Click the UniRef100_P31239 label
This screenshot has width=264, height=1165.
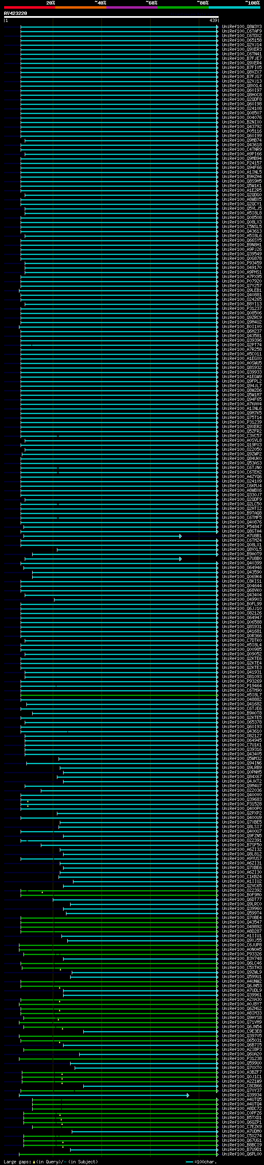coord(242,422)
